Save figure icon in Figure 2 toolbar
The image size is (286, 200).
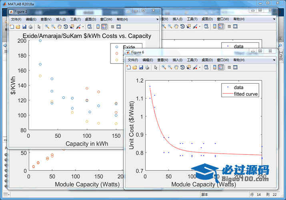(24, 27)
